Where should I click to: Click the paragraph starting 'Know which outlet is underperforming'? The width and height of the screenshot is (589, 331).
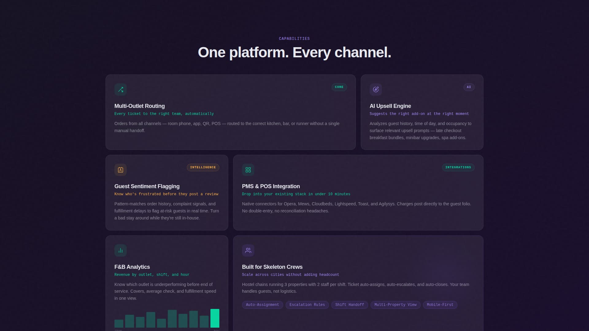[x=165, y=291]
